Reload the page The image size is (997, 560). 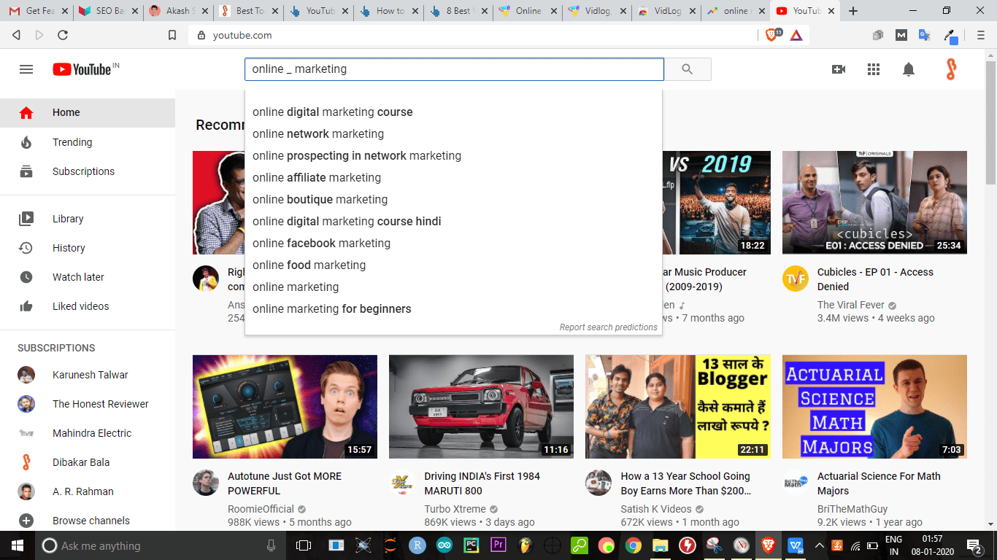tap(63, 35)
